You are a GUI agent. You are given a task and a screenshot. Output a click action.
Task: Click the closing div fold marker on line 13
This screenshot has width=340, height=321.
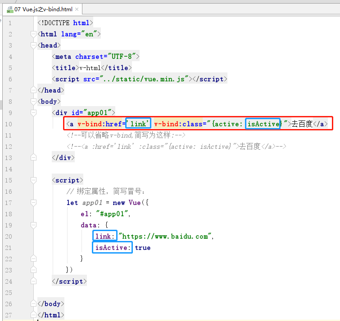33,158
